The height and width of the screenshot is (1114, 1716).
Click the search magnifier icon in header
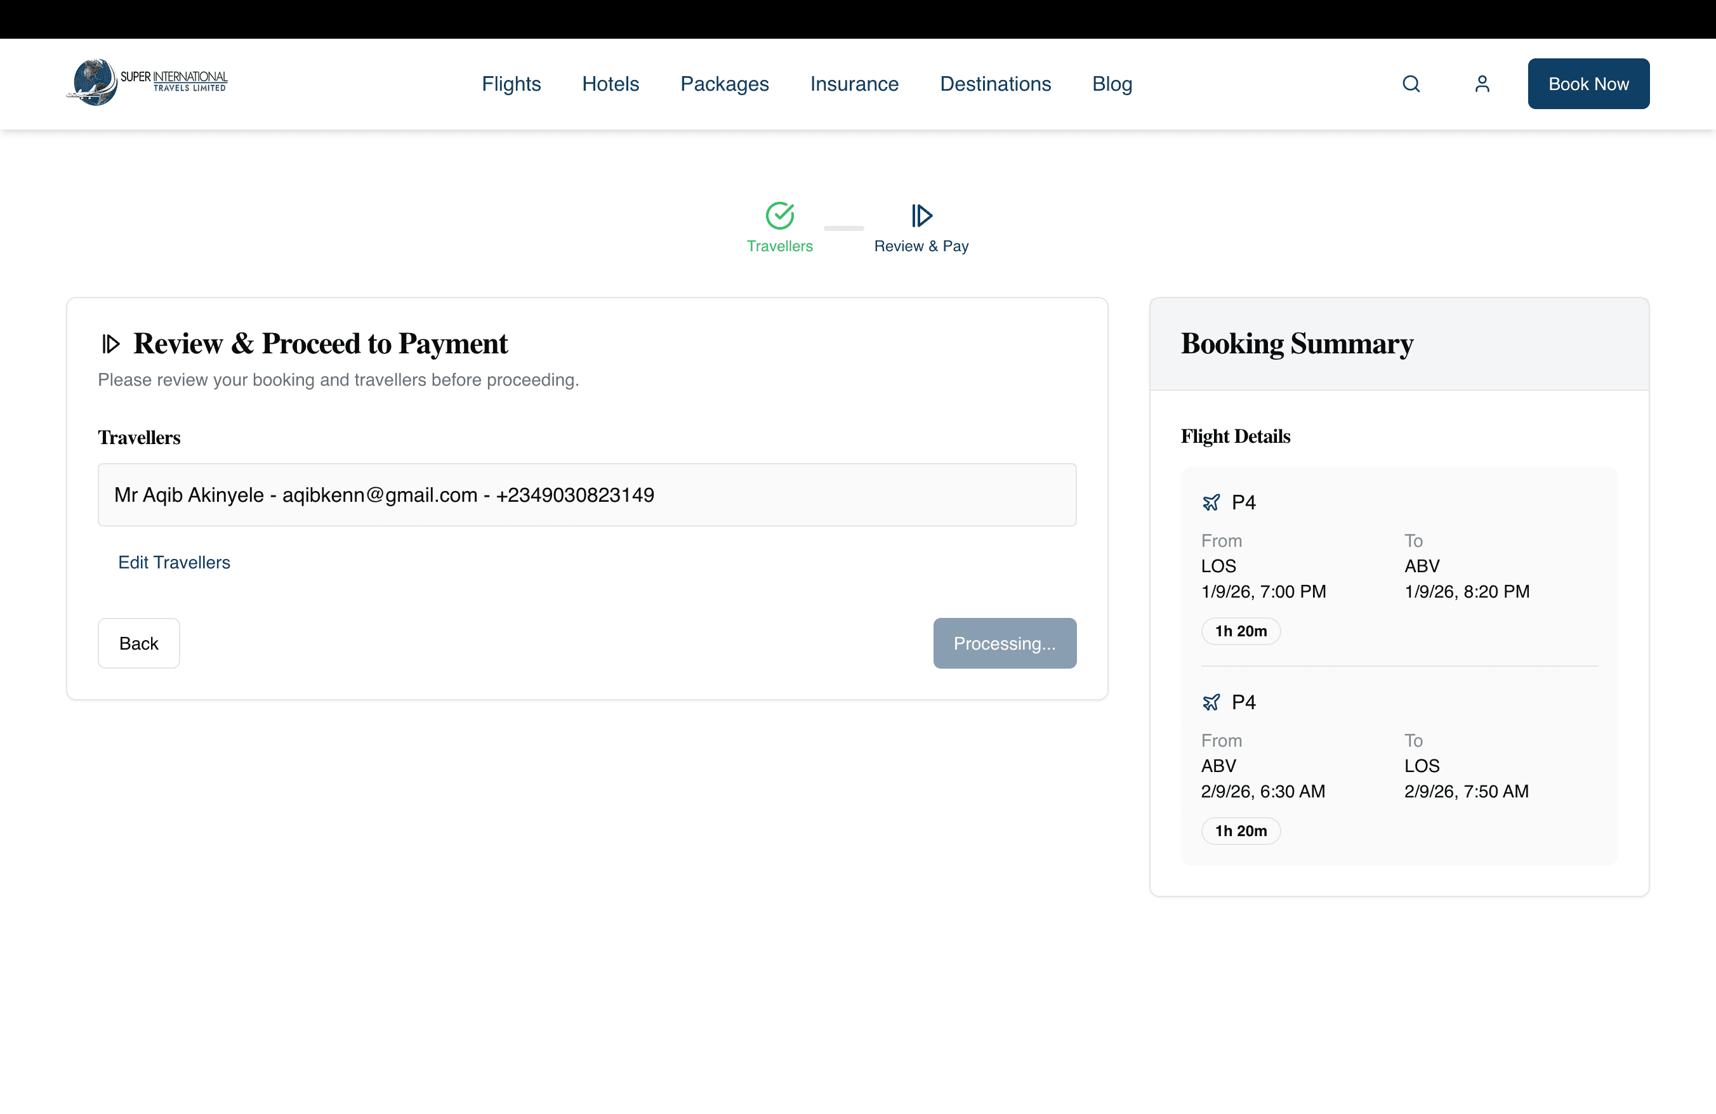(x=1411, y=84)
